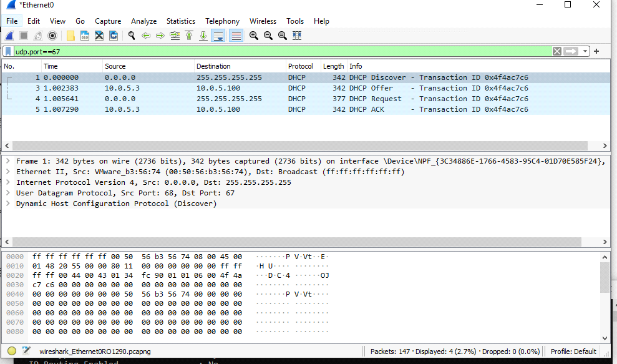Click the display filter text field
Viewport: 617px width, 364px height.
[x=283, y=51]
